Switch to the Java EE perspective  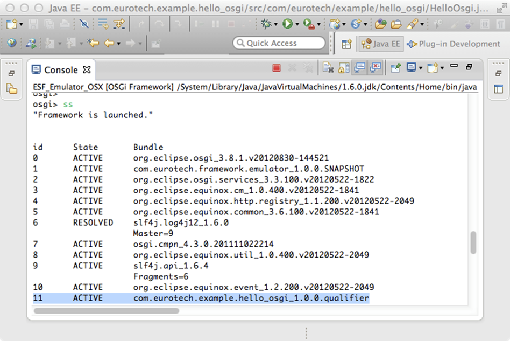(x=381, y=44)
